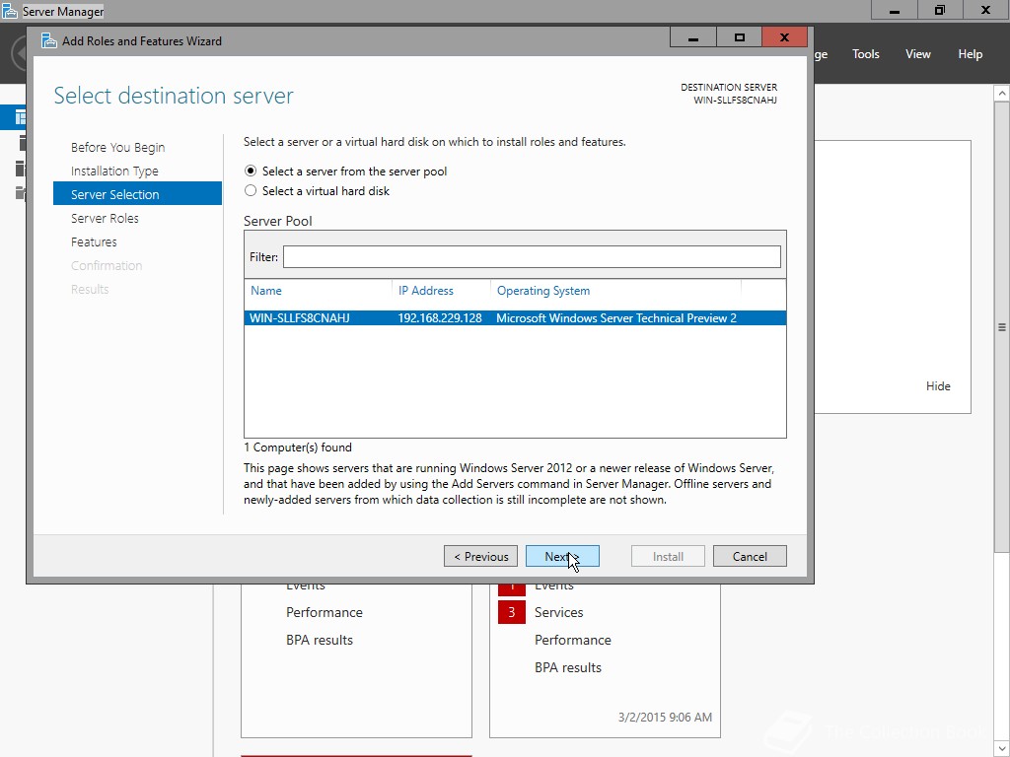Click Add Roles and Features Wizard title icon

tap(49, 40)
